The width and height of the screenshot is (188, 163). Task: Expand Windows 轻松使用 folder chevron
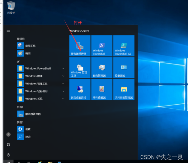coord(63,91)
